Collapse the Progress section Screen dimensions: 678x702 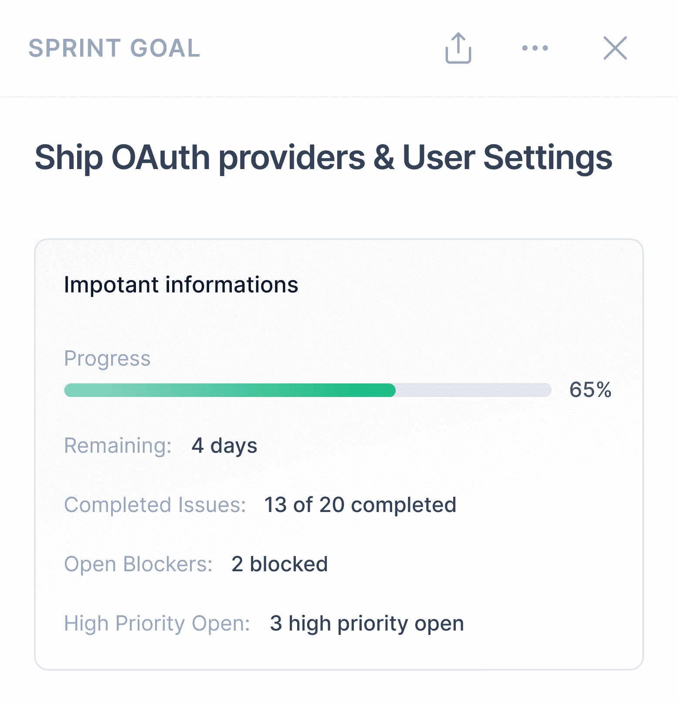pyautogui.click(x=108, y=359)
